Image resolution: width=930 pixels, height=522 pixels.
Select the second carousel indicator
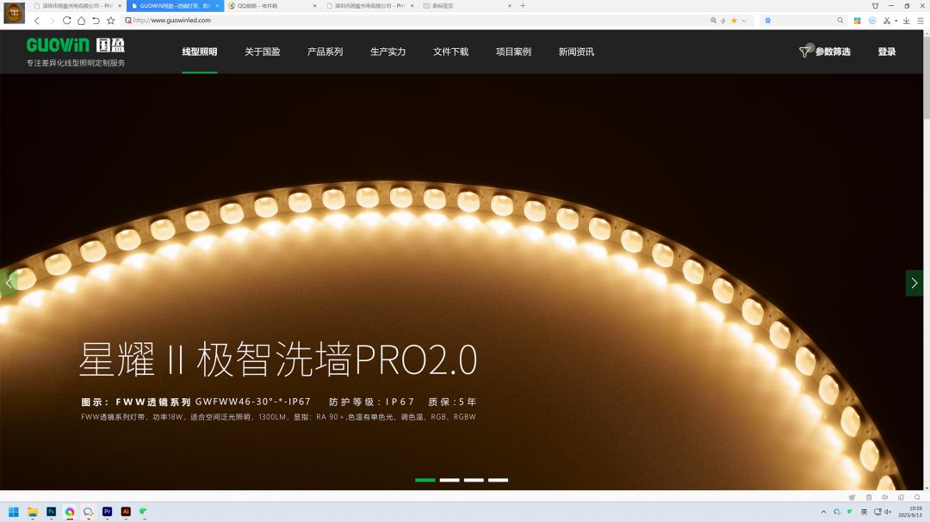coord(449,480)
